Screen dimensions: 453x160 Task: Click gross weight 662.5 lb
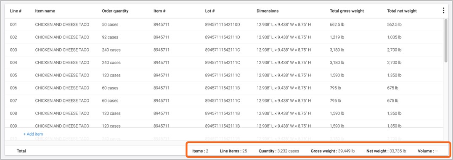[x=337, y=25]
